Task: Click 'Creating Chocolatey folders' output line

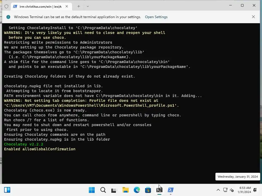Action: 69,76
